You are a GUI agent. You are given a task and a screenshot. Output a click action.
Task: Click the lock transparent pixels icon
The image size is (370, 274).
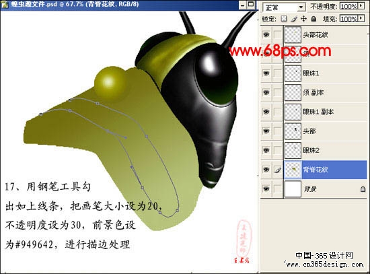(x=284, y=19)
